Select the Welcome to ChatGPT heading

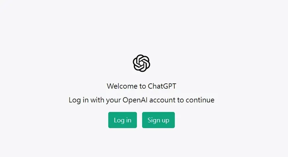pyautogui.click(x=141, y=86)
